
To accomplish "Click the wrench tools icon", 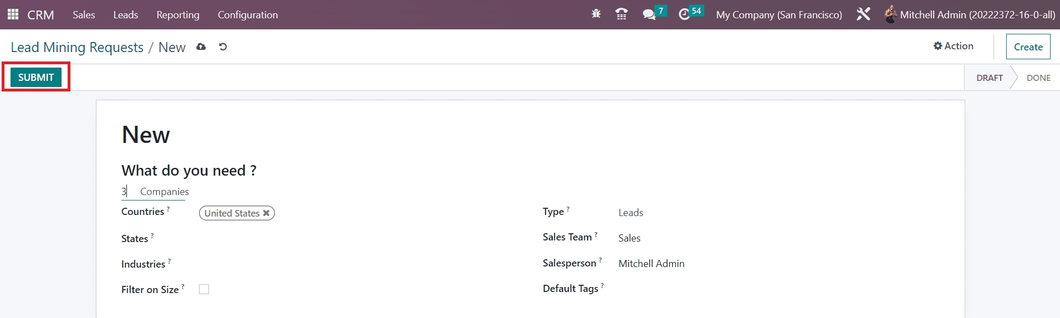I will point(863,14).
